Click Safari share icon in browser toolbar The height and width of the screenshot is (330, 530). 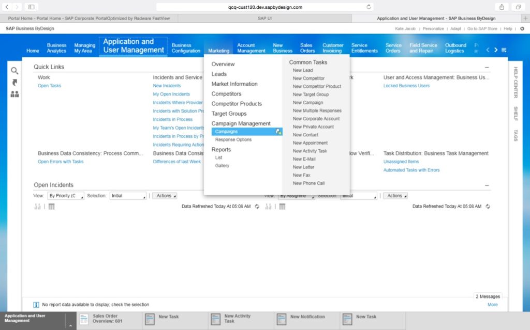point(502,7)
